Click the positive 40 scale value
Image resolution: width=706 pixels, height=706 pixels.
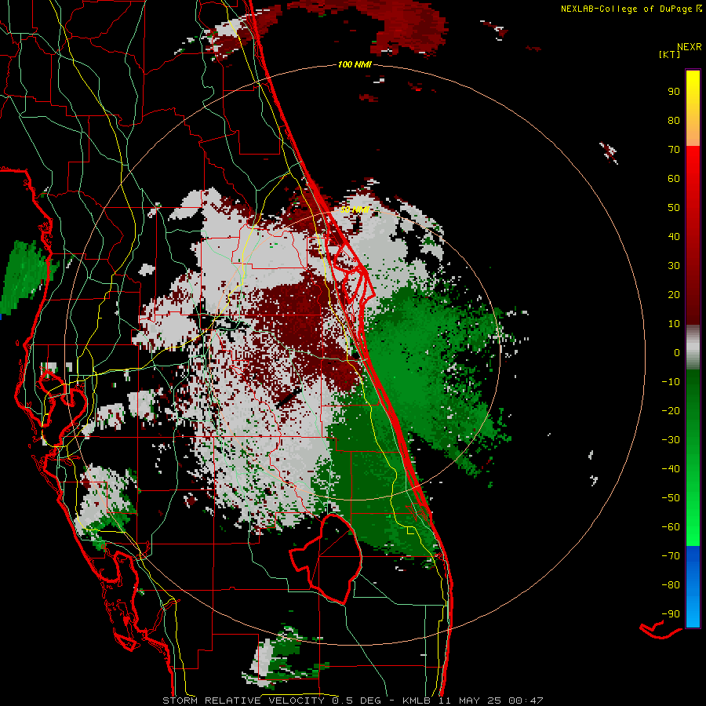click(x=674, y=237)
